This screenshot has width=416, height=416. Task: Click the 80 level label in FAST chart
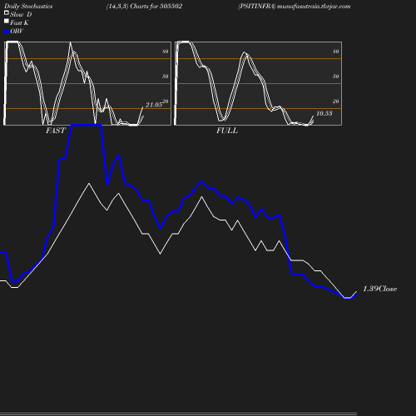click(166, 52)
